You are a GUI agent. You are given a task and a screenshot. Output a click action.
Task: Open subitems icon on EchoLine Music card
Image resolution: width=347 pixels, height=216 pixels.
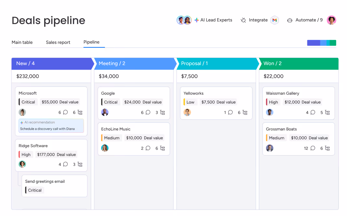pyautogui.click(x=163, y=148)
